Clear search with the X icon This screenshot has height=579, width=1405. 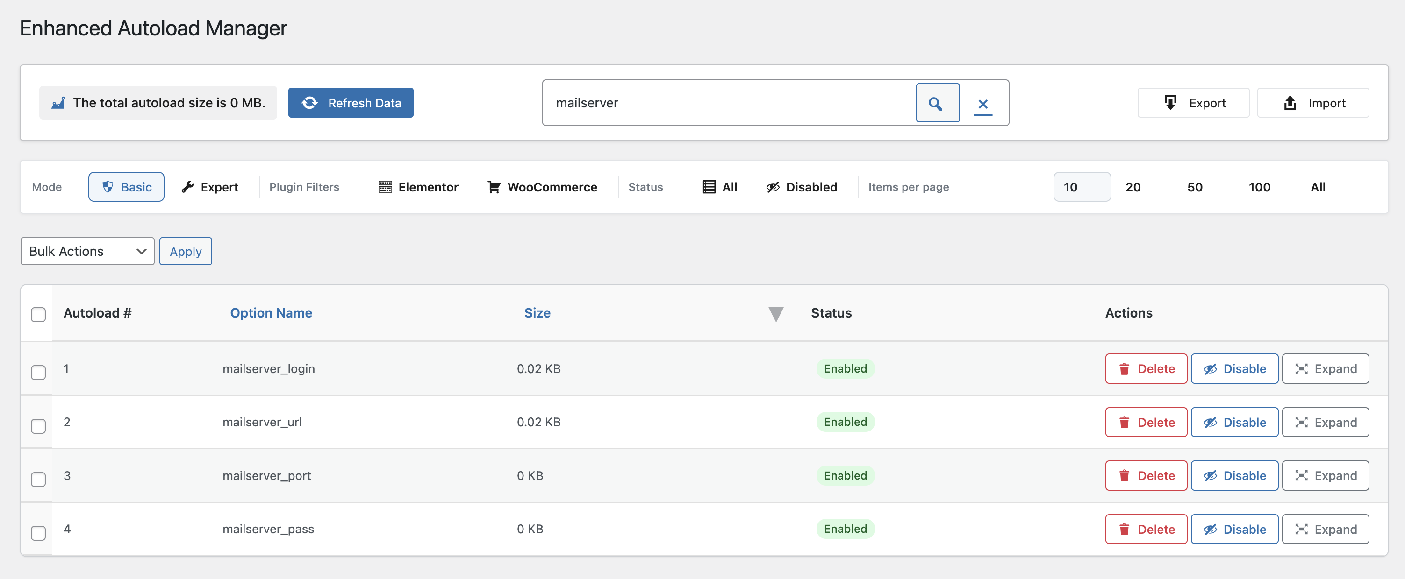(x=983, y=104)
